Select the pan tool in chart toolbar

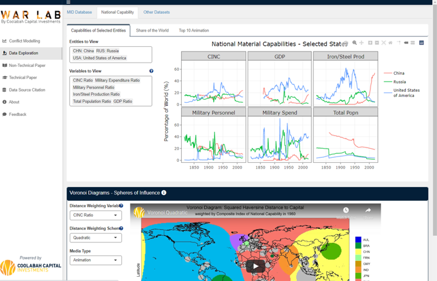click(362, 43)
